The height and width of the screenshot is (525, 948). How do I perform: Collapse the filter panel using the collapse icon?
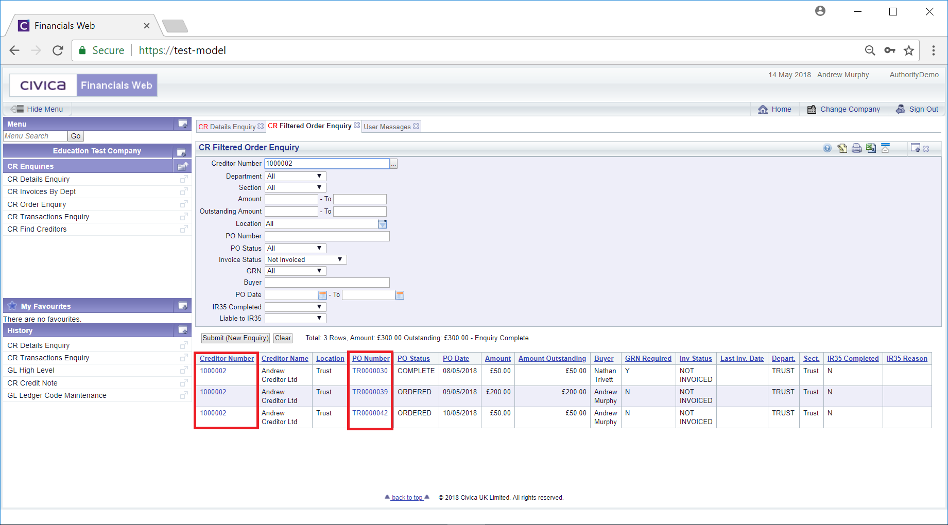[x=885, y=148]
